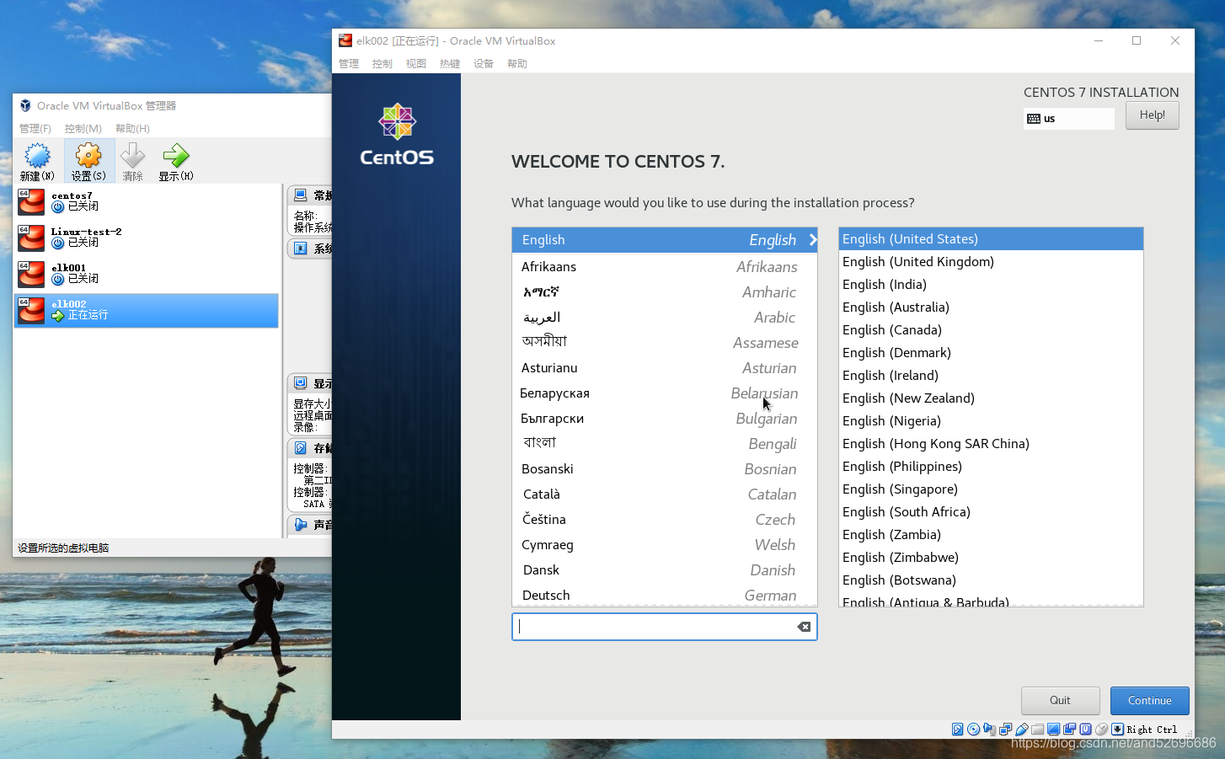Click the New (新建) VM toolbar icon
The width and height of the screenshot is (1225, 759).
tap(37, 156)
